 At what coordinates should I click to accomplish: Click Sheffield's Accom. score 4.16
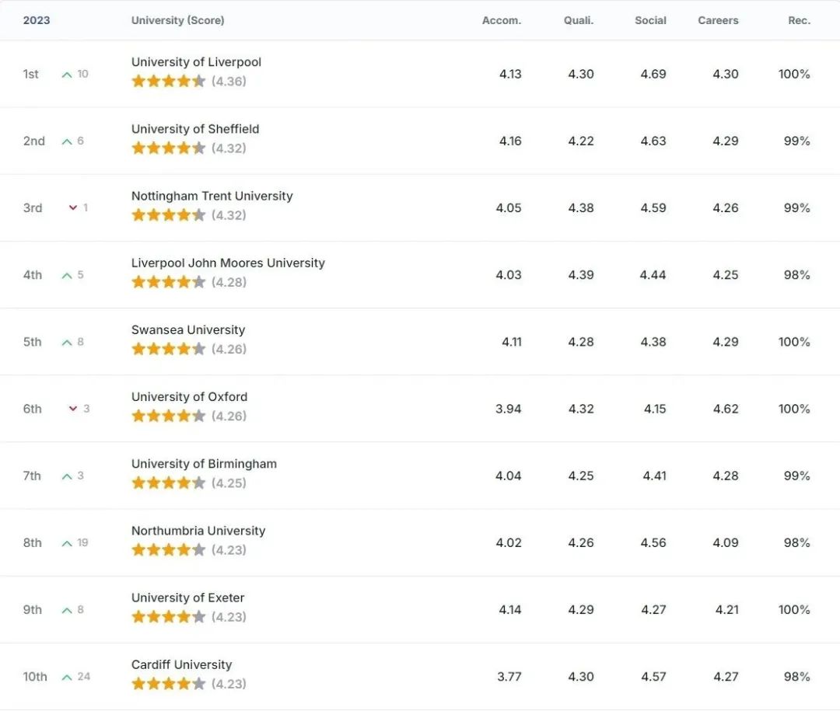510,141
